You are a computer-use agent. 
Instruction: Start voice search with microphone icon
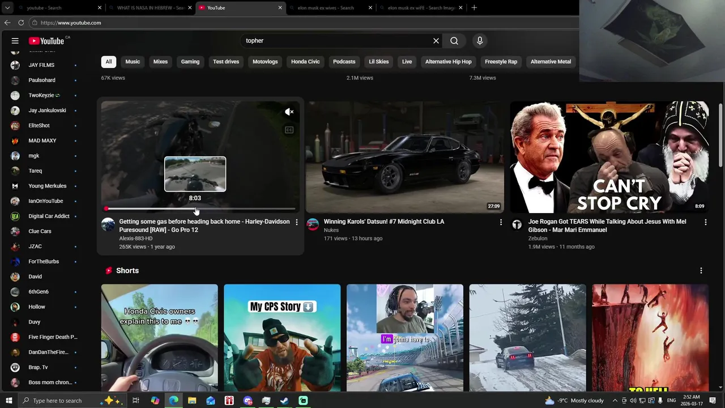coord(480,41)
